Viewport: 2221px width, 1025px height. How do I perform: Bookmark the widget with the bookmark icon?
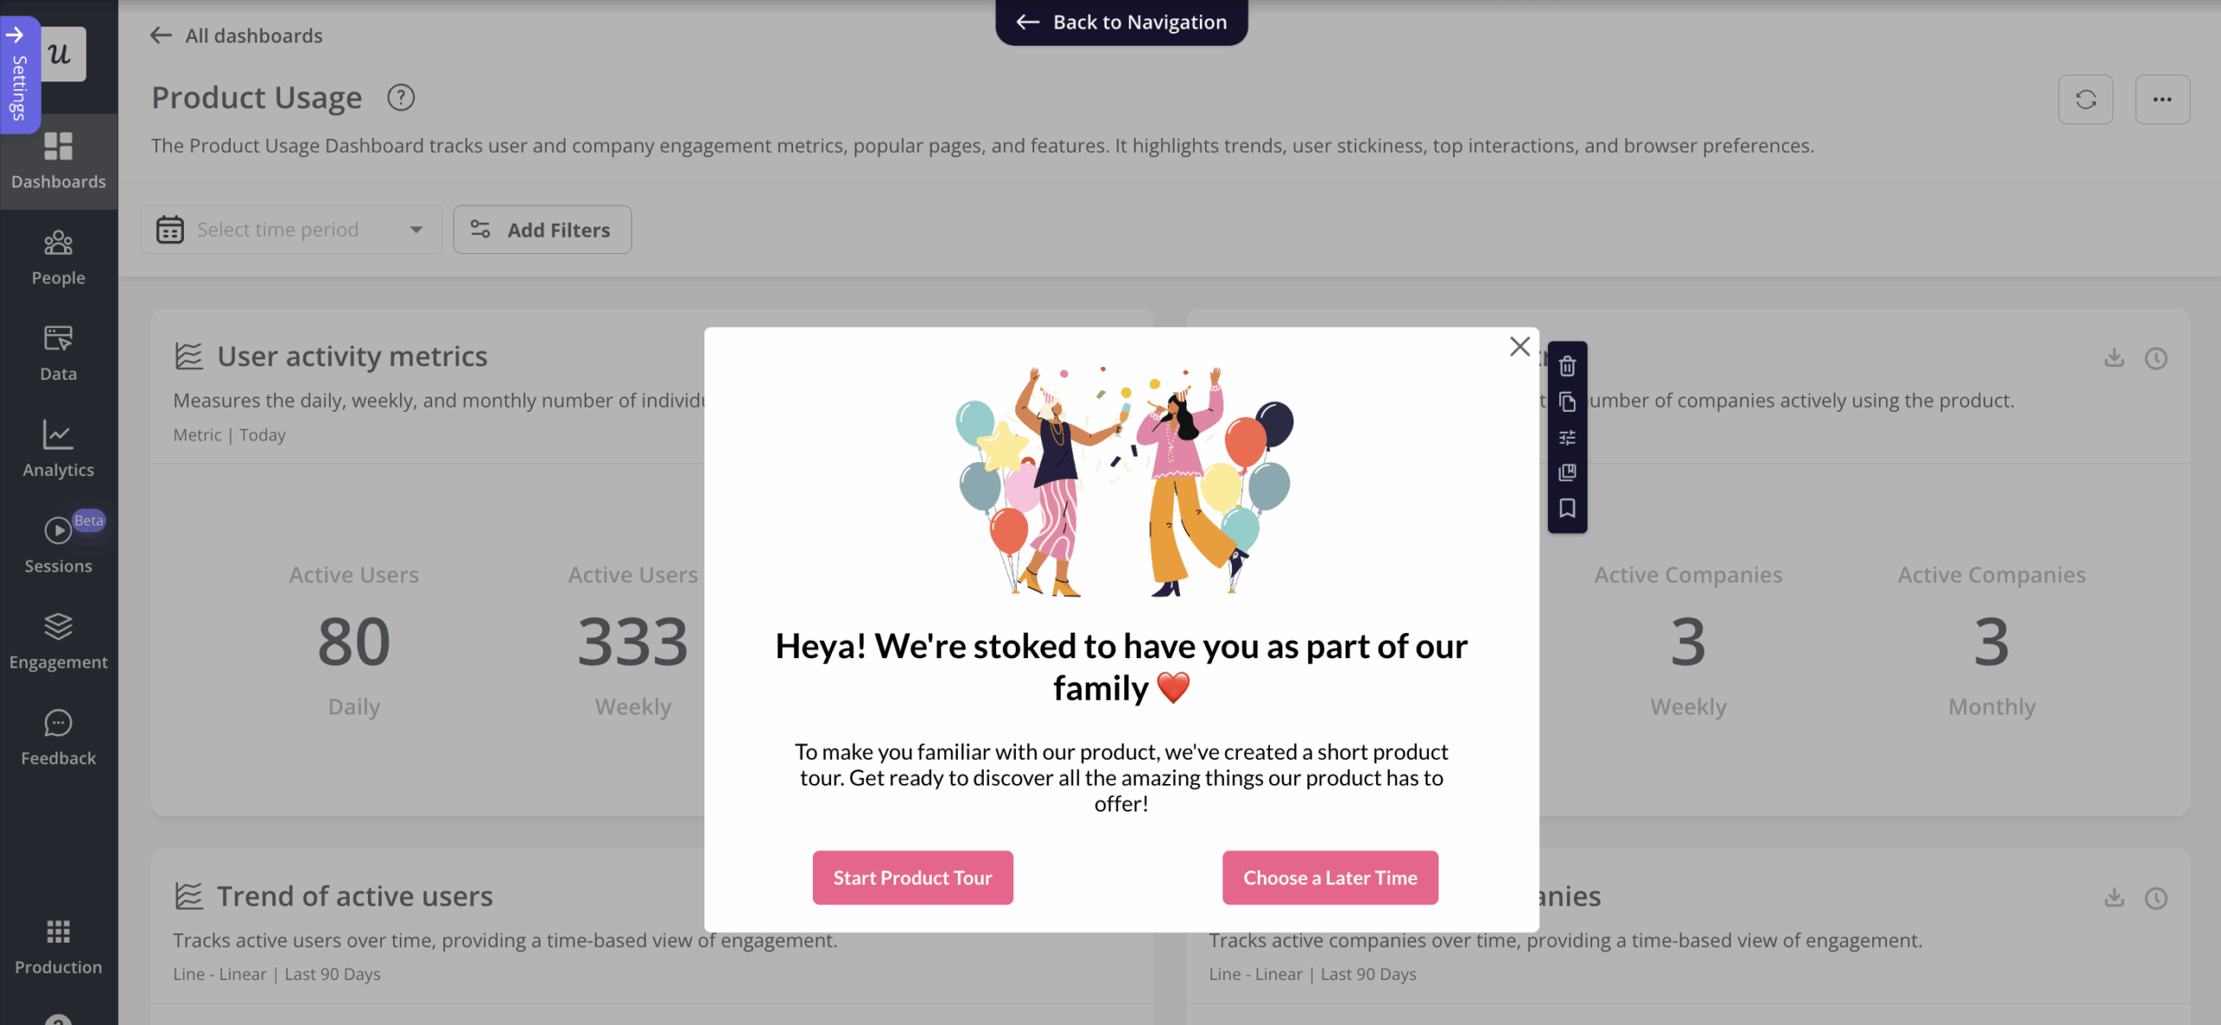pyautogui.click(x=1567, y=508)
